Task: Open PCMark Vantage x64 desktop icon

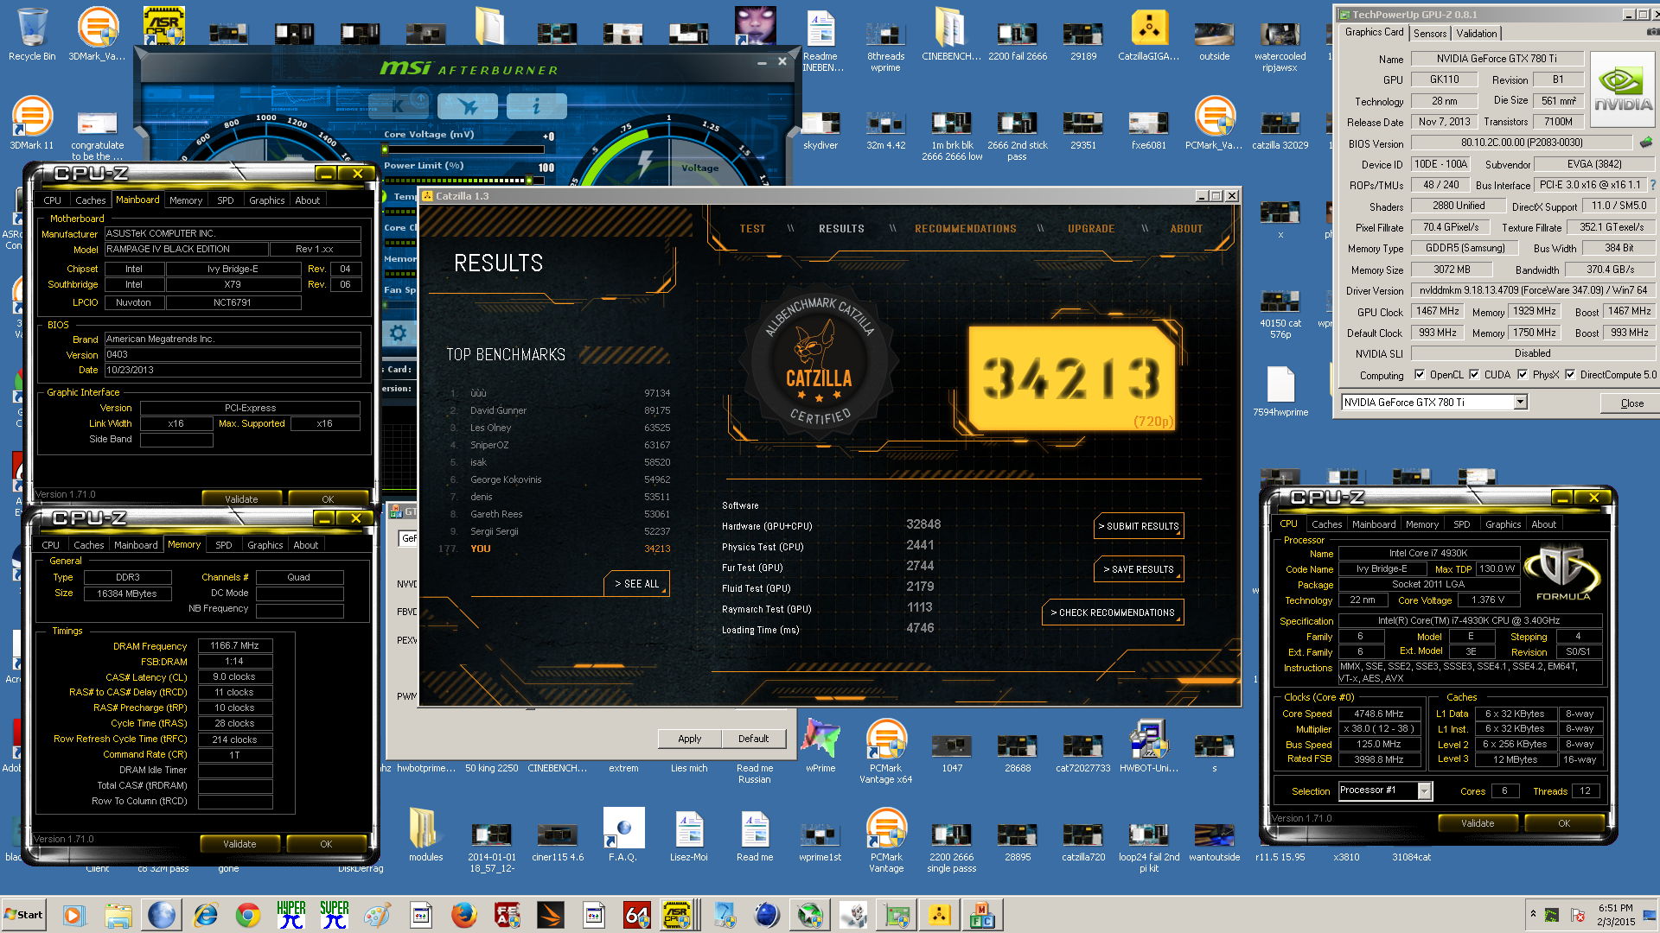Action: coord(886,751)
